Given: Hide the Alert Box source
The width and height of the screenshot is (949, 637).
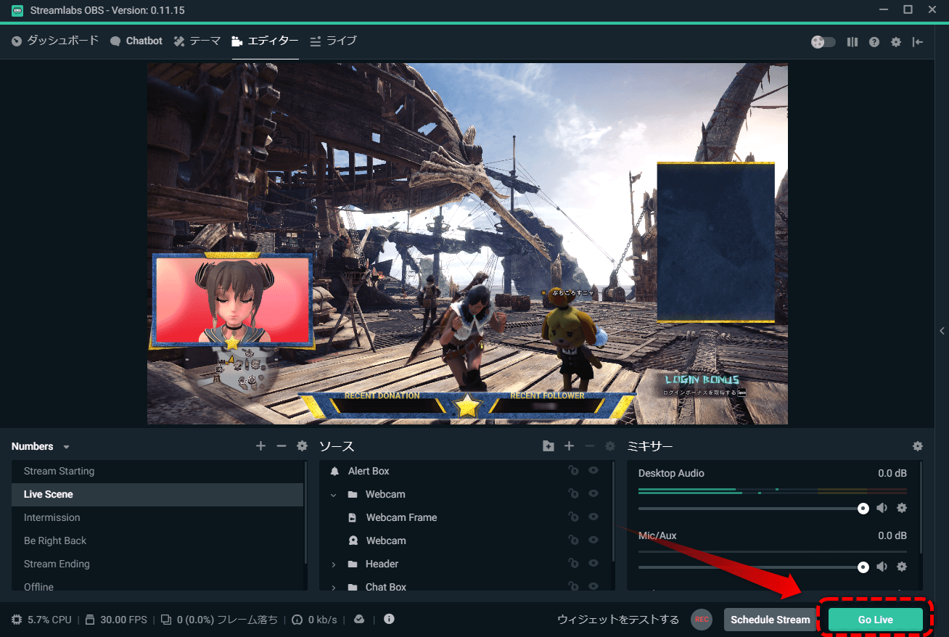Looking at the screenshot, I should pyautogui.click(x=593, y=471).
